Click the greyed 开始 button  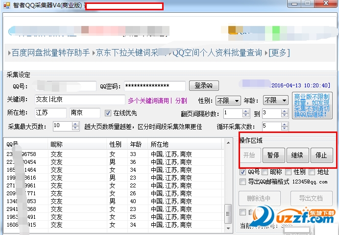(250, 156)
